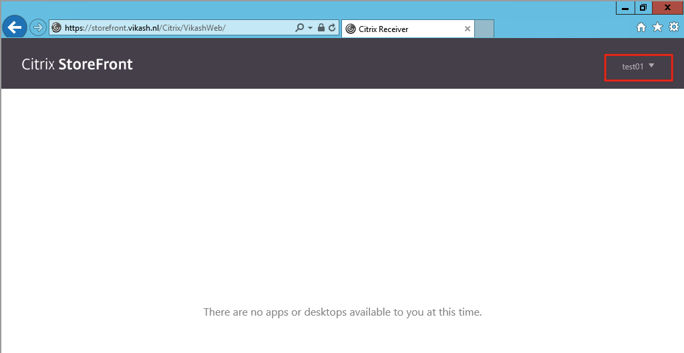Close the browser window

coord(667,8)
